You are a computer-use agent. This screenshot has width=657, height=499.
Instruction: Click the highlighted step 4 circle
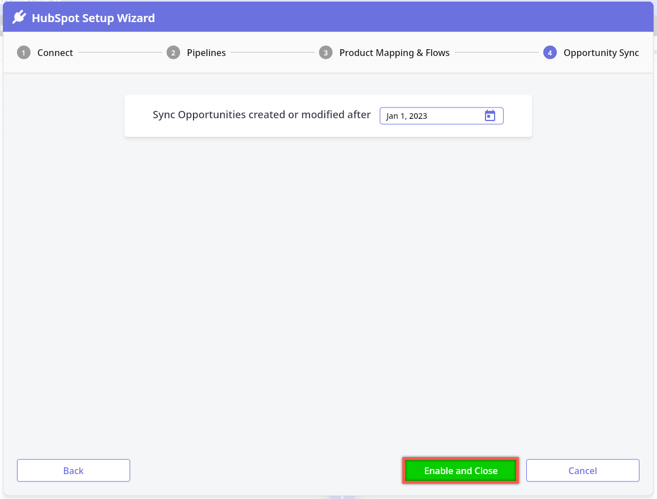[x=549, y=53]
